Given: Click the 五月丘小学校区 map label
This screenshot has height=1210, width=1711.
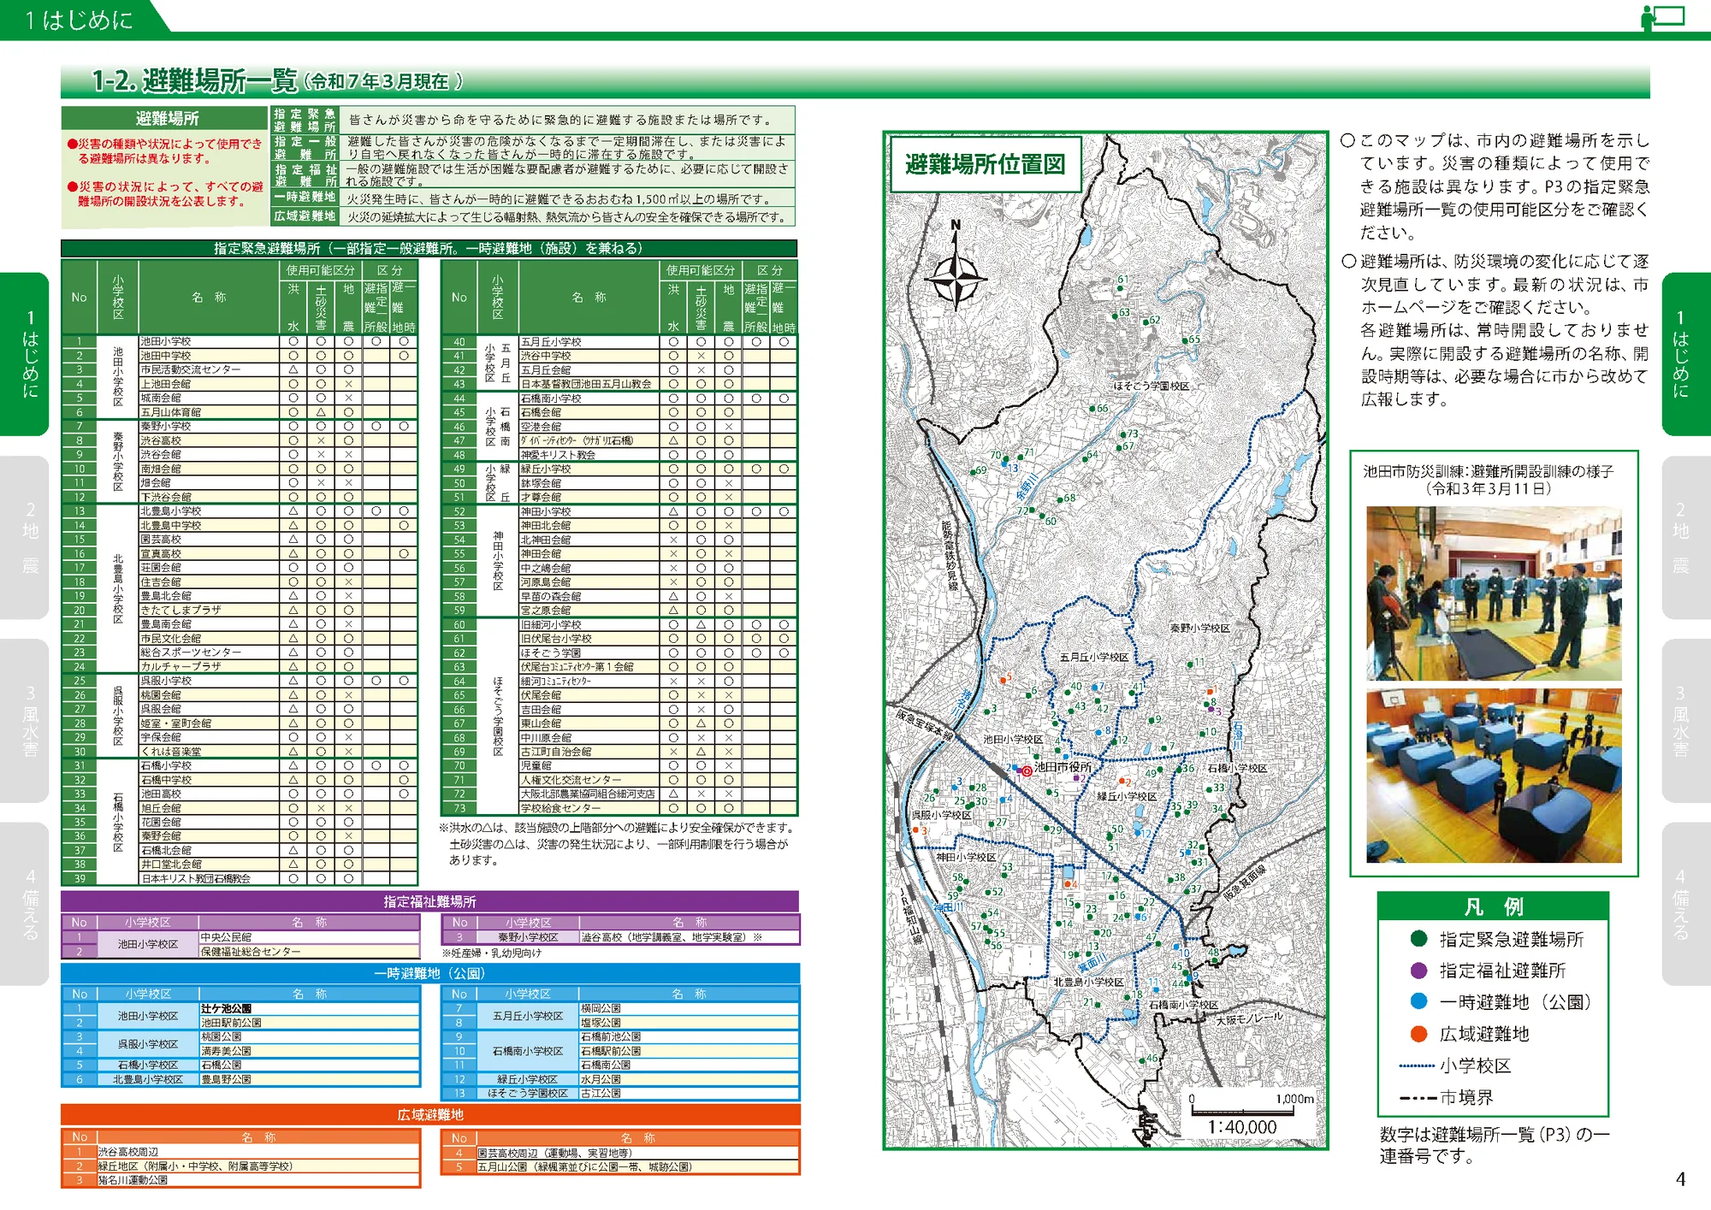Looking at the screenshot, I should click(x=1094, y=658).
